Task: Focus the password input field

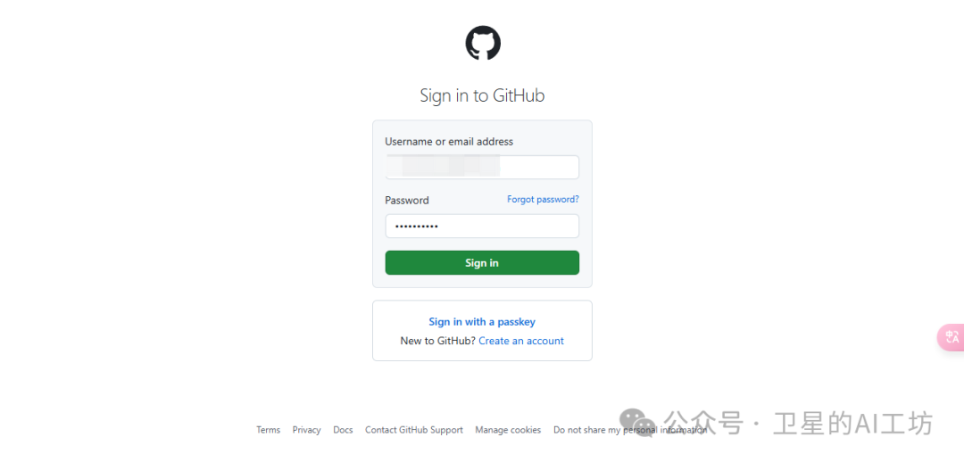Action: click(x=482, y=226)
